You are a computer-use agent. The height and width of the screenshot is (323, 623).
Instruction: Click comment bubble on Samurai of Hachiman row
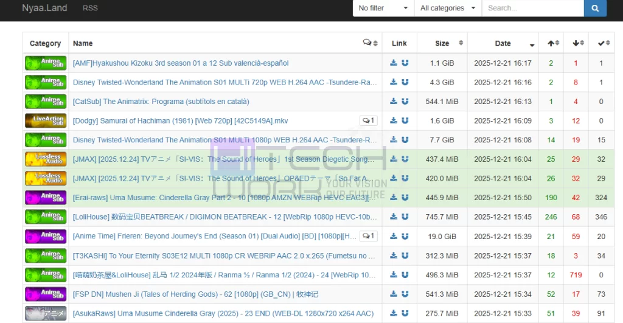point(368,120)
